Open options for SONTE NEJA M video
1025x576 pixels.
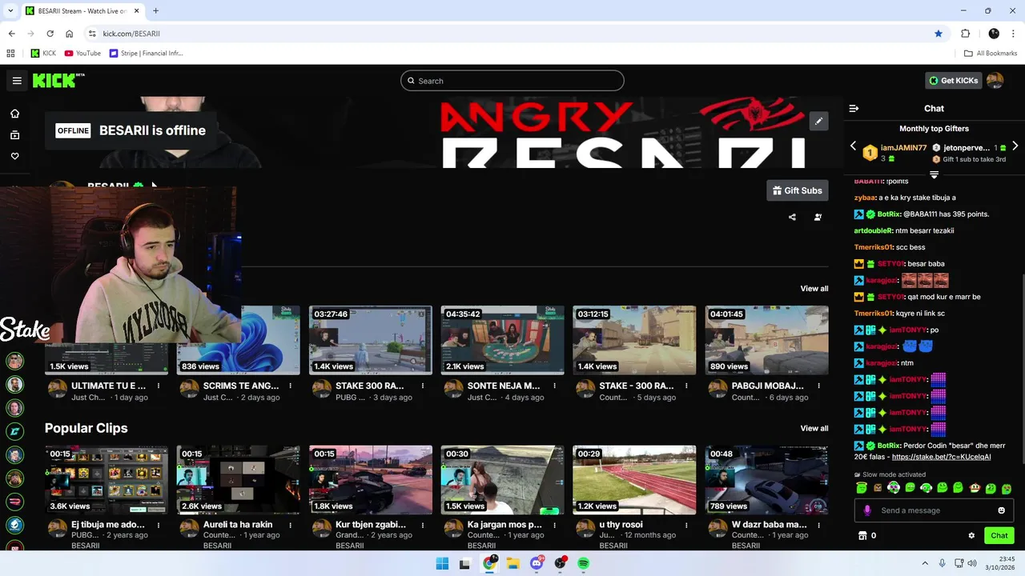(554, 386)
